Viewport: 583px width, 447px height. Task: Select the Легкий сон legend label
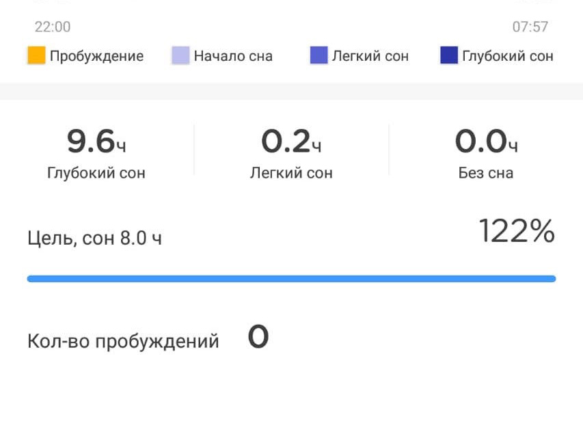370,56
